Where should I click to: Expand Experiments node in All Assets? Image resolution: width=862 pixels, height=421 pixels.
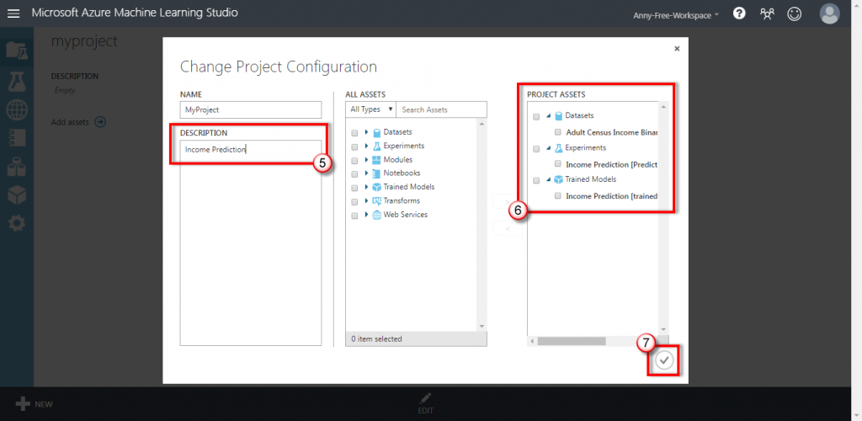point(366,147)
